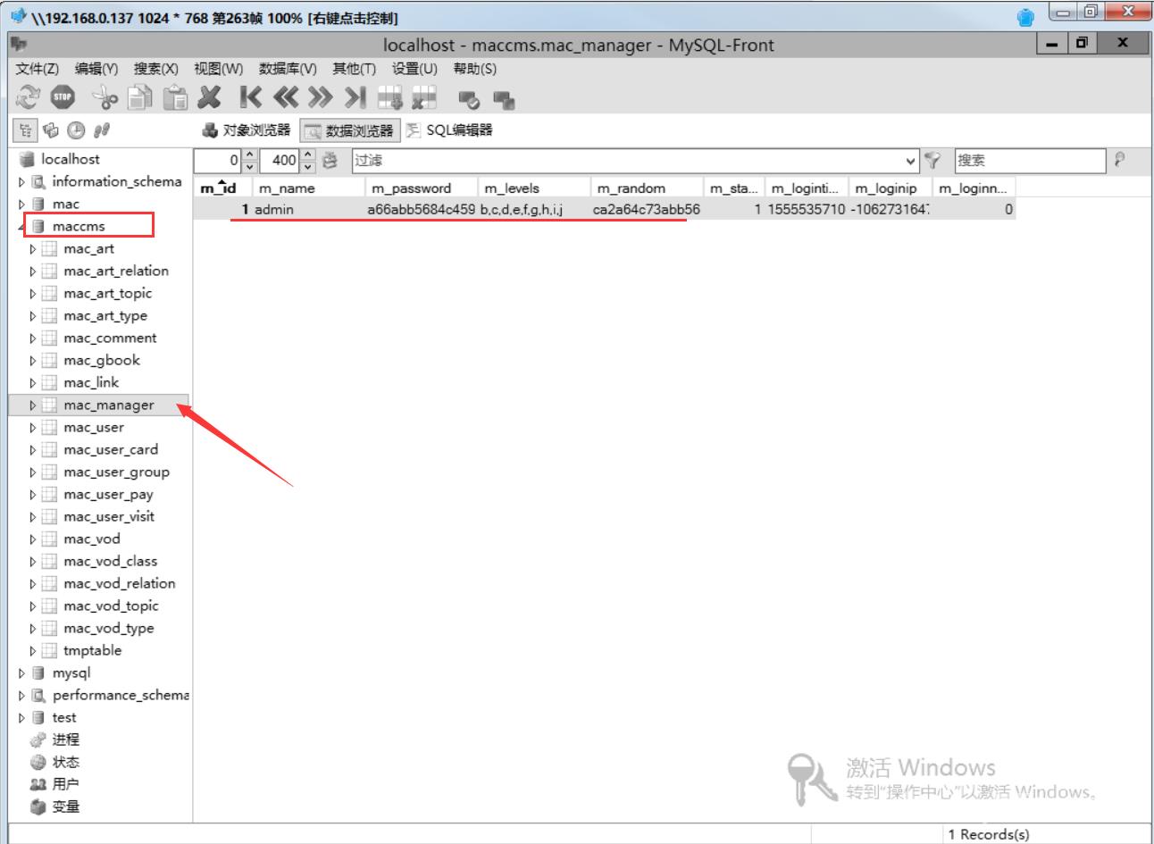Screen dimensions: 1154x844
Task: Sort by the m_name column header
Action: 309,188
